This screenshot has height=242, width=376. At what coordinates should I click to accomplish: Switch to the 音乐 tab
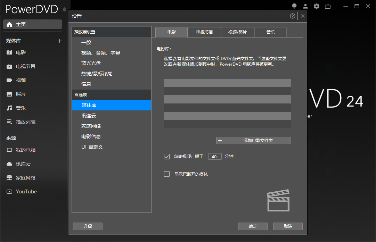(270, 32)
